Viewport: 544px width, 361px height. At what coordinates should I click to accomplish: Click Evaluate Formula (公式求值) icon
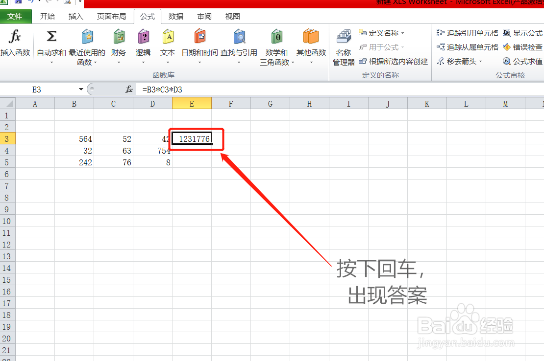507,61
